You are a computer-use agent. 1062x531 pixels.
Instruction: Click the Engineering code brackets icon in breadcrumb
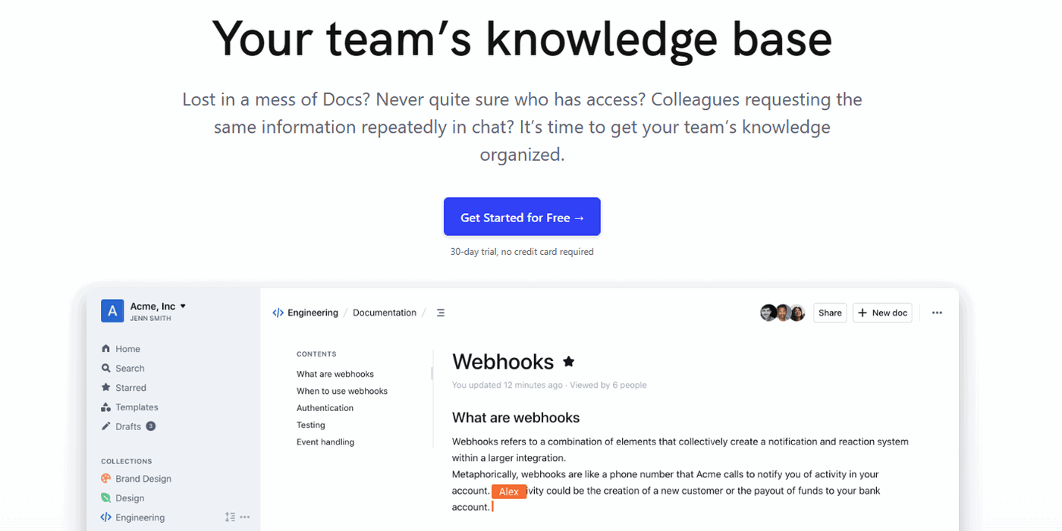point(278,313)
